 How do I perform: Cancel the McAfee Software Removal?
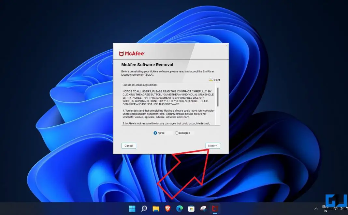pyautogui.click(x=129, y=145)
